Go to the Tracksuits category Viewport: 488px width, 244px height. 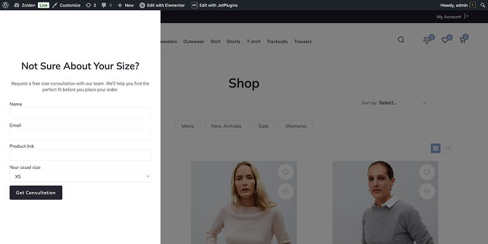(277, 41)
